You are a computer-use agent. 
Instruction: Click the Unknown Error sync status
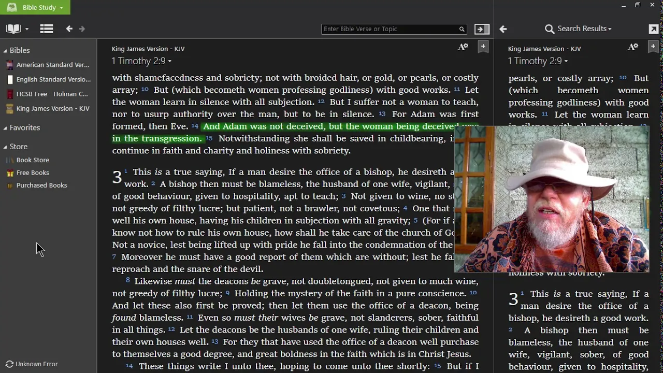32,364
